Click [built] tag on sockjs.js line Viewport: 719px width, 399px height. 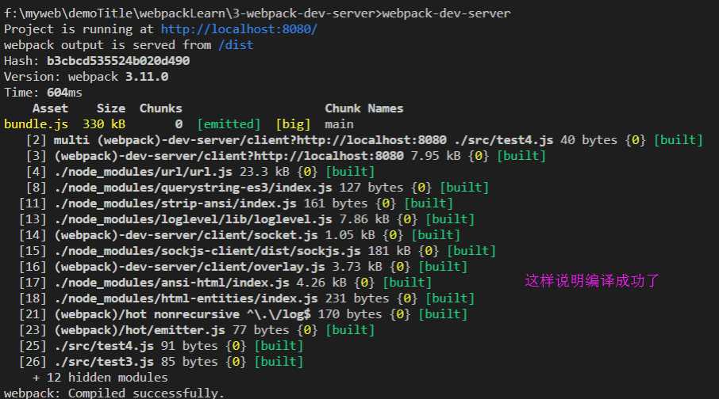coord(471,251)
